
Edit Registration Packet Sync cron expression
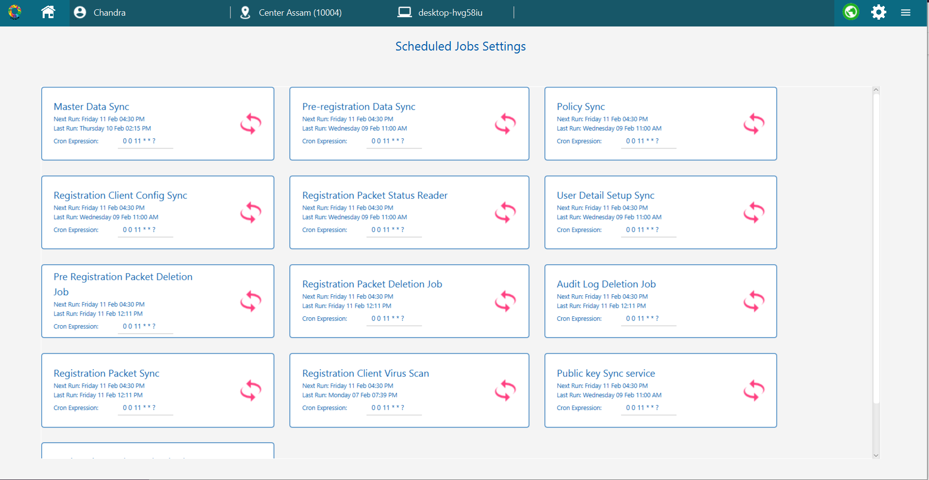[145, 408]
